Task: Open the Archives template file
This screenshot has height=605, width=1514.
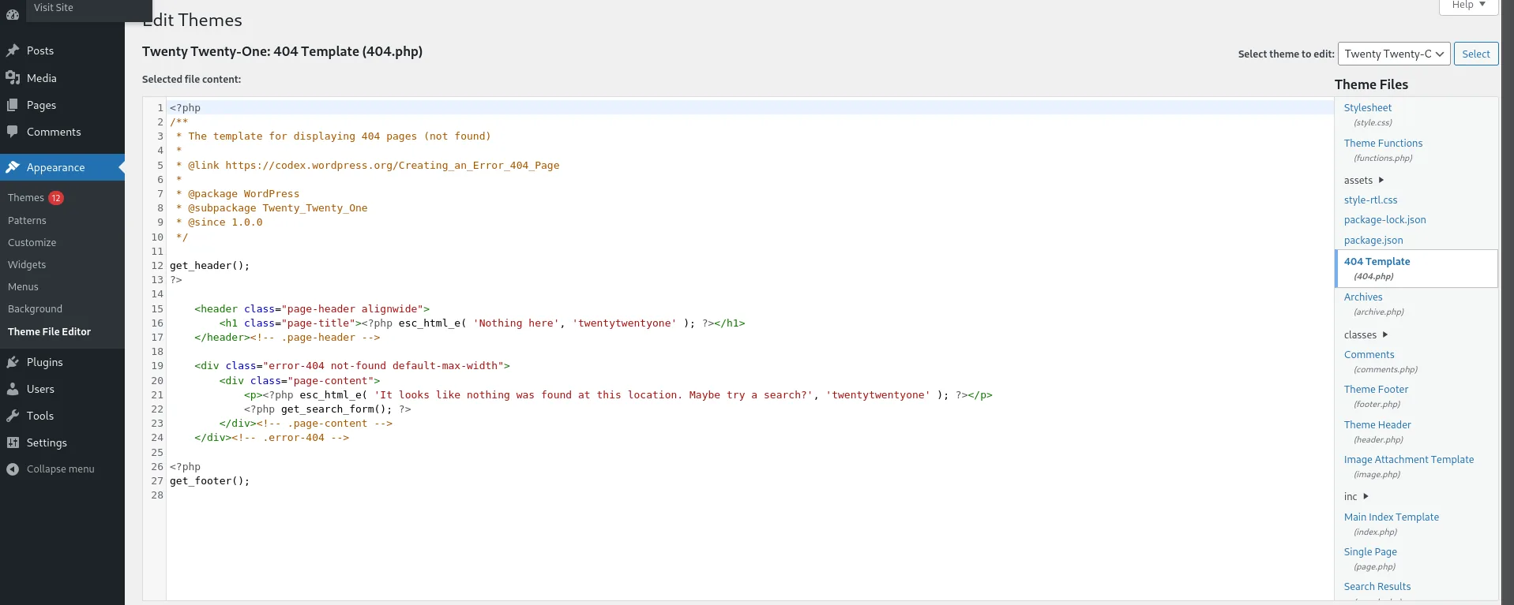Action: click(x=1363, y=297)
